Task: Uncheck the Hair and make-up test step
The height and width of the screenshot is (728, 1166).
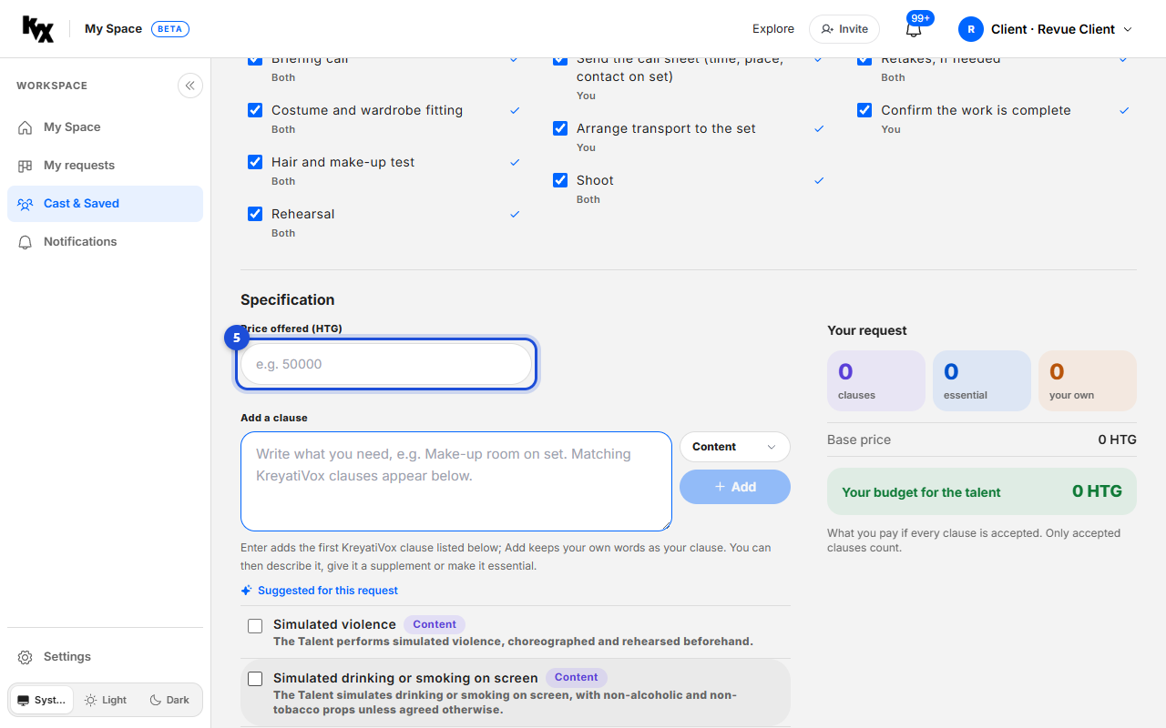Action: (255, 162)
